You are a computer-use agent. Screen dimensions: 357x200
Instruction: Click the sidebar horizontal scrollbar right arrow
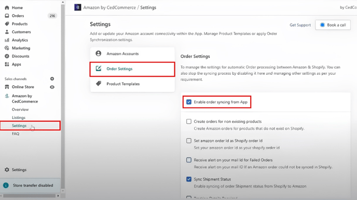[x=58, y=196]
